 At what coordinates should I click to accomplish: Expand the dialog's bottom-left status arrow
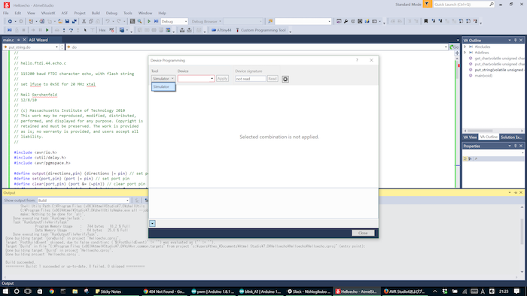click(x=152, y=223)
